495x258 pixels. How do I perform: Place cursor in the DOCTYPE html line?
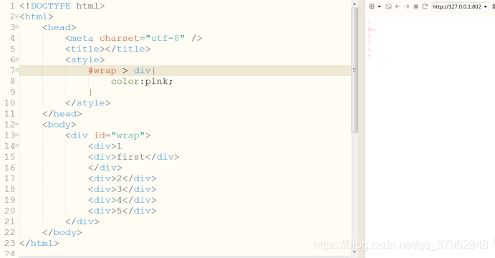tap(62, 6)
